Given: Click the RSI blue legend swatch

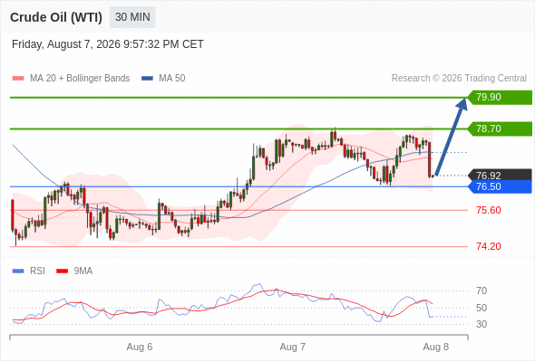Looking at the screenshot, I should pos(18,271).
